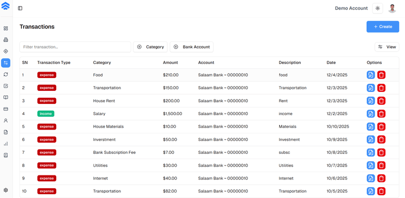Edit the $150.00 Transportation transaction
Viewport: 405px width, 198px height.
(371, 88)
